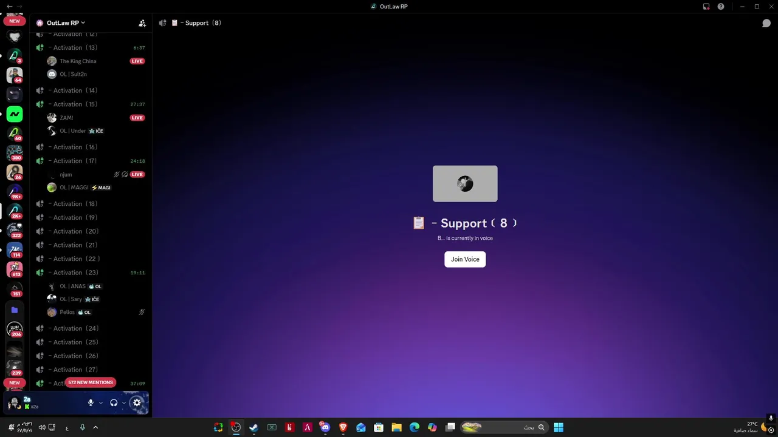Select user OL | Sult2n

click(x=96, y=74)
